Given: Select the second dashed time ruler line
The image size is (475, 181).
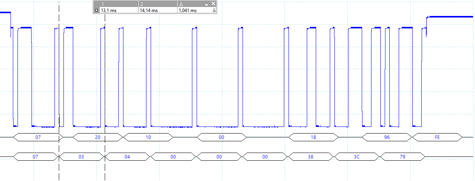Looking at the screenshot, I should tap(105, 97).
